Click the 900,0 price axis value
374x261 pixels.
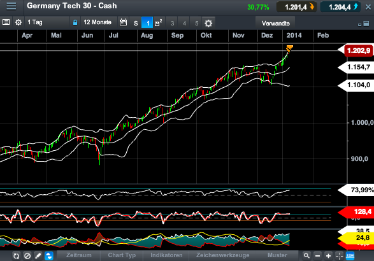tap(359, 159)
